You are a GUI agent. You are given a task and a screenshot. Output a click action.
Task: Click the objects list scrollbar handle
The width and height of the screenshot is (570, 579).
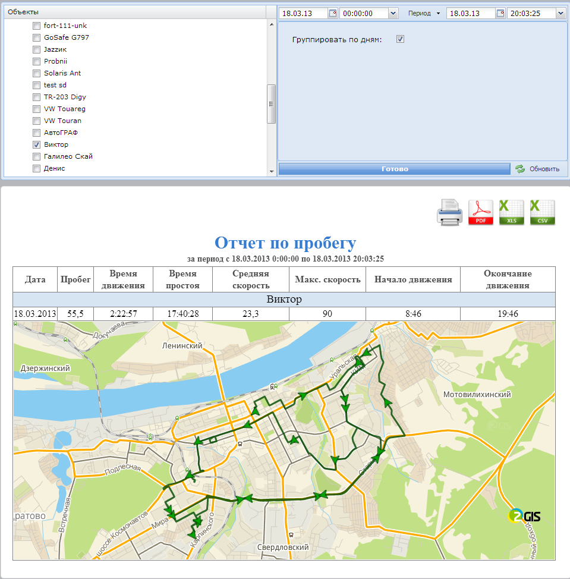point(271,103)
